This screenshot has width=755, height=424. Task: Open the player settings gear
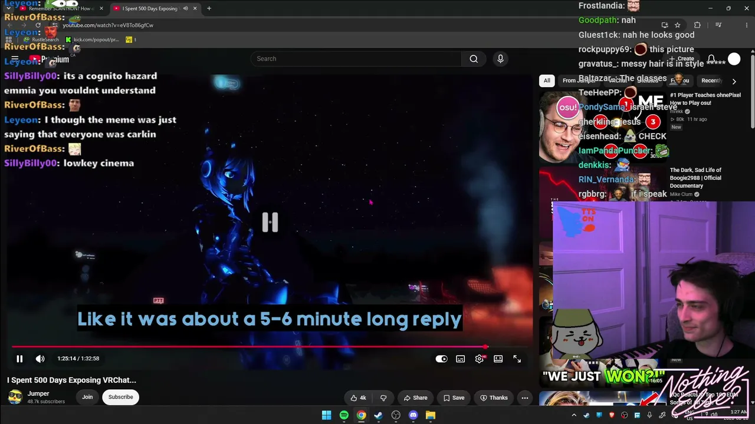(x=480, y=359)
